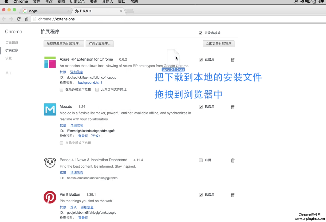Screen dimensions: 326x222
Task: Check 允许访问文件网址 for Axure RP
Action: [97, 90]
